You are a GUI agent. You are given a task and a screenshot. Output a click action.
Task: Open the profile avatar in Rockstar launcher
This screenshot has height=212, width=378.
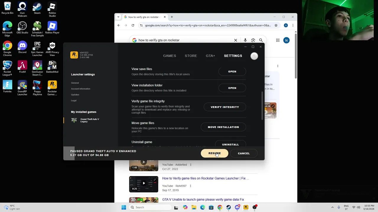[254, 56]
